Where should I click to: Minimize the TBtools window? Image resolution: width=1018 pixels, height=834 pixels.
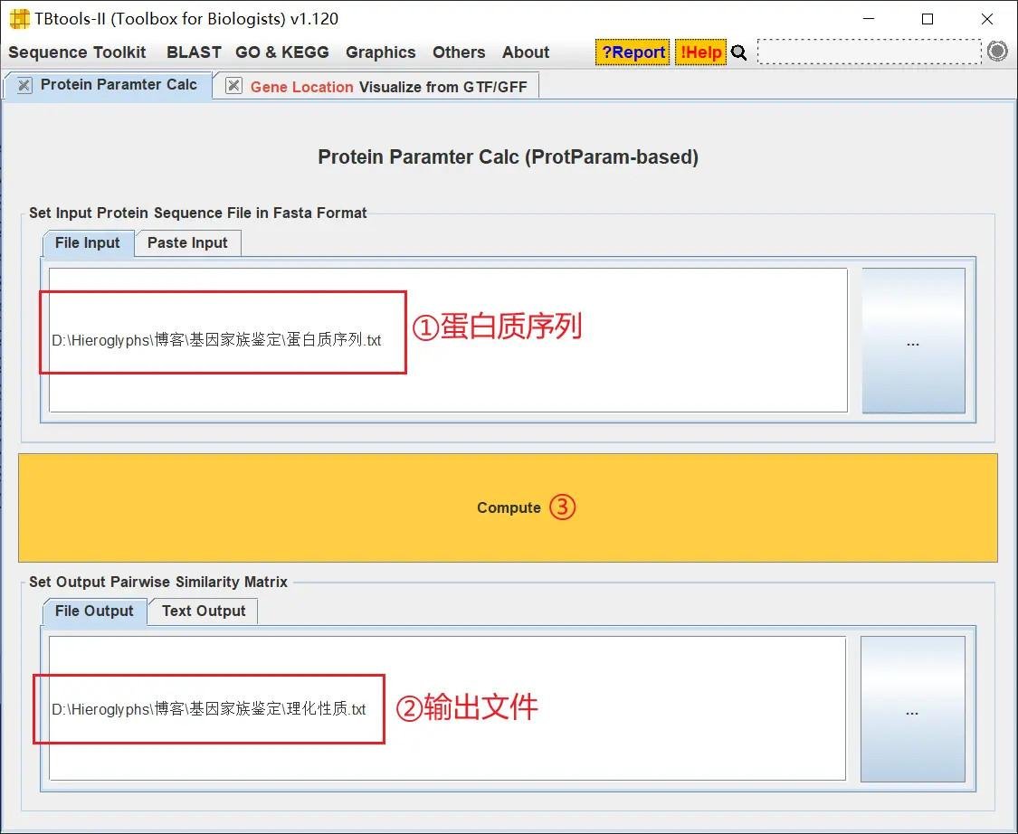[869, 19]
